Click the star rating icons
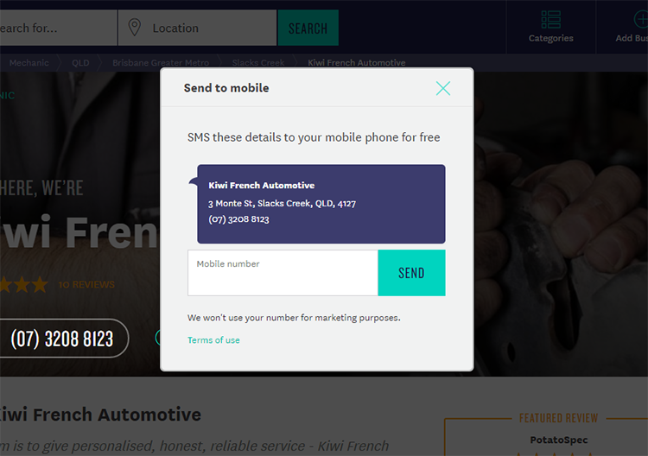648x456 pixels. 23,285
